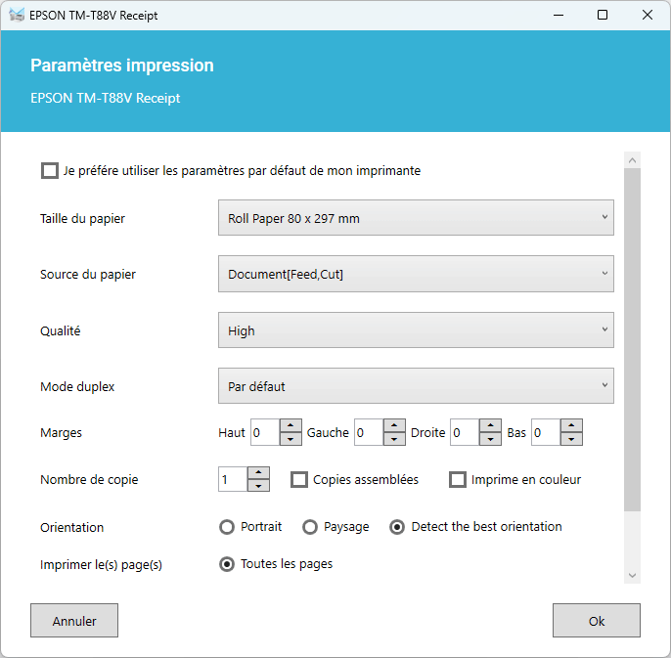Viewport: 671px width, 658px height.
Task: Click the Haut margin input field
Action: [x=265, y=432]
